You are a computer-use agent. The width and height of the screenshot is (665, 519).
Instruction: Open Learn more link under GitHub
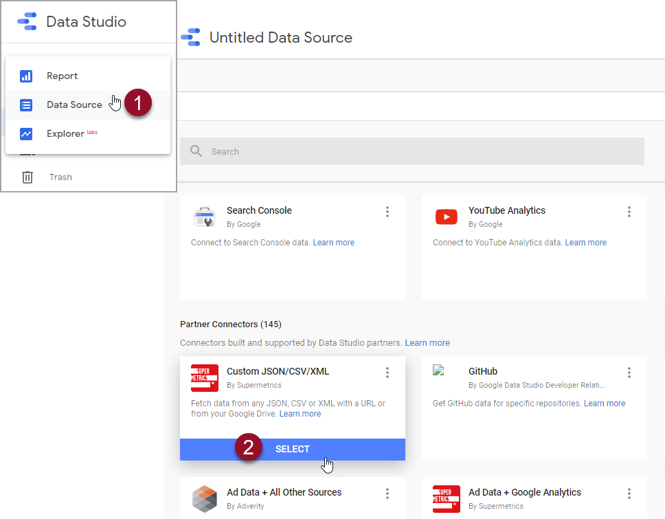point(605,404)
